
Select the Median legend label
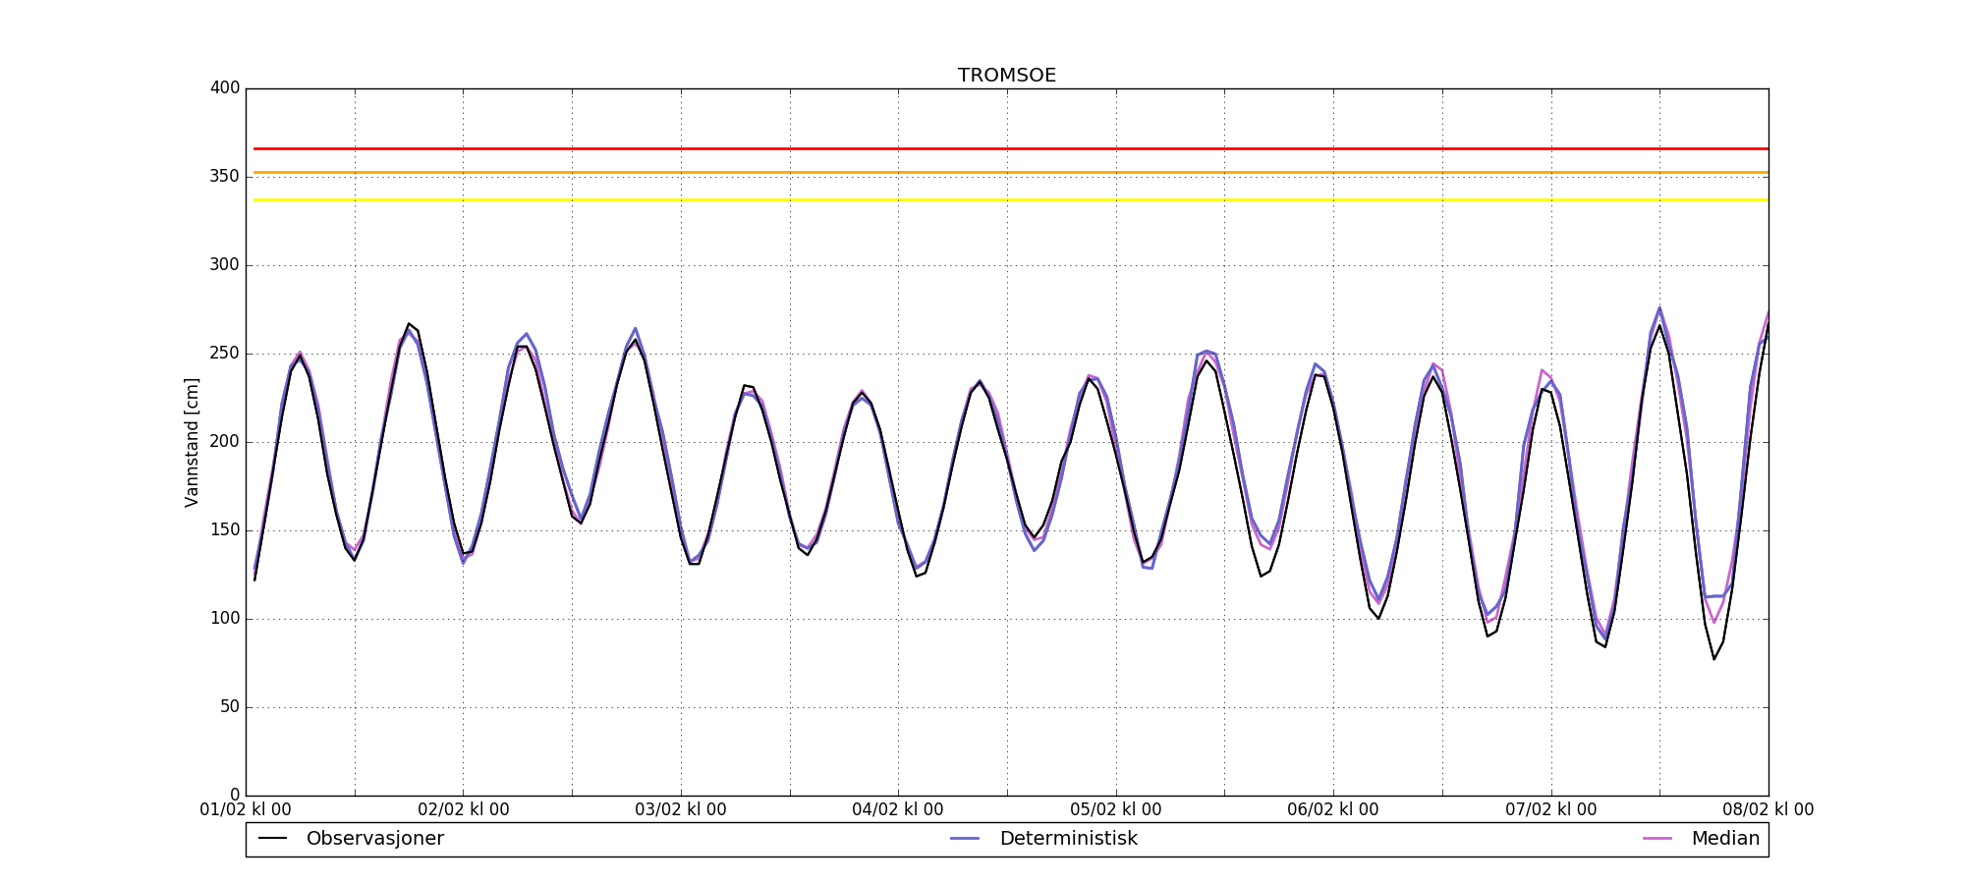click(1724, 839)
